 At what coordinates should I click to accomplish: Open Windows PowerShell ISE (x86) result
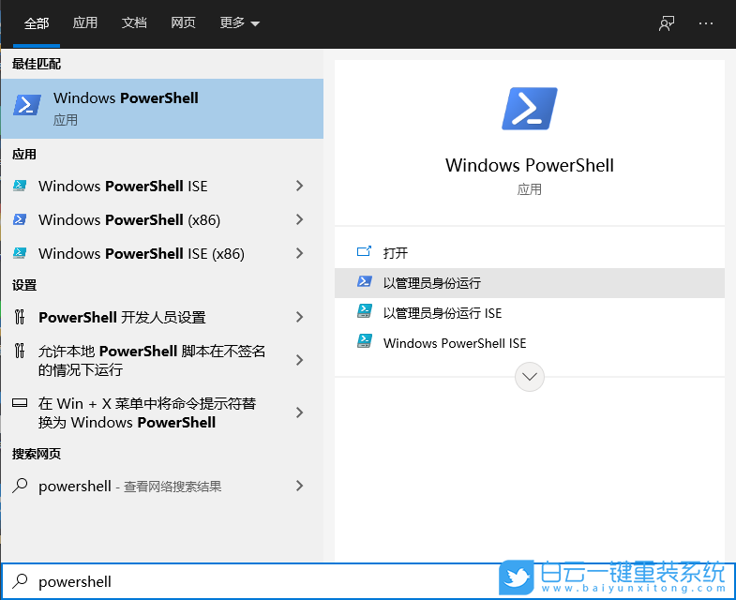[142, 253]
